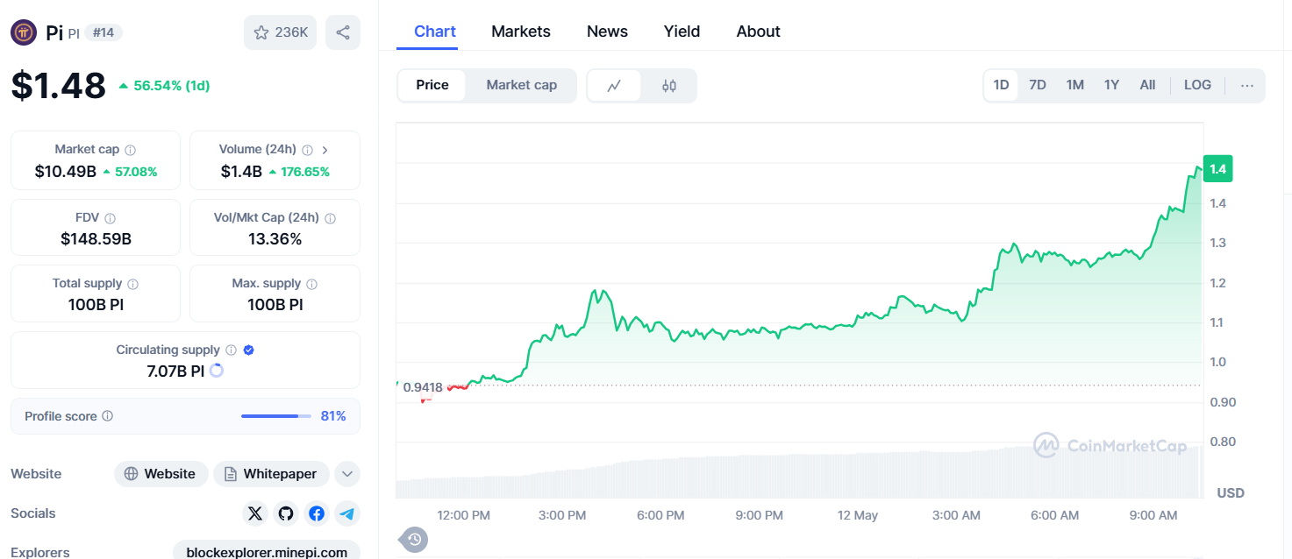Click the 12 May date label on chart axis

858,515
